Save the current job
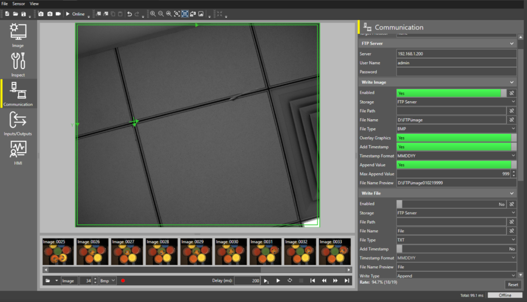The height and width of the screenshot is (302, 527). pyautogui.click(x=23, y=14)
